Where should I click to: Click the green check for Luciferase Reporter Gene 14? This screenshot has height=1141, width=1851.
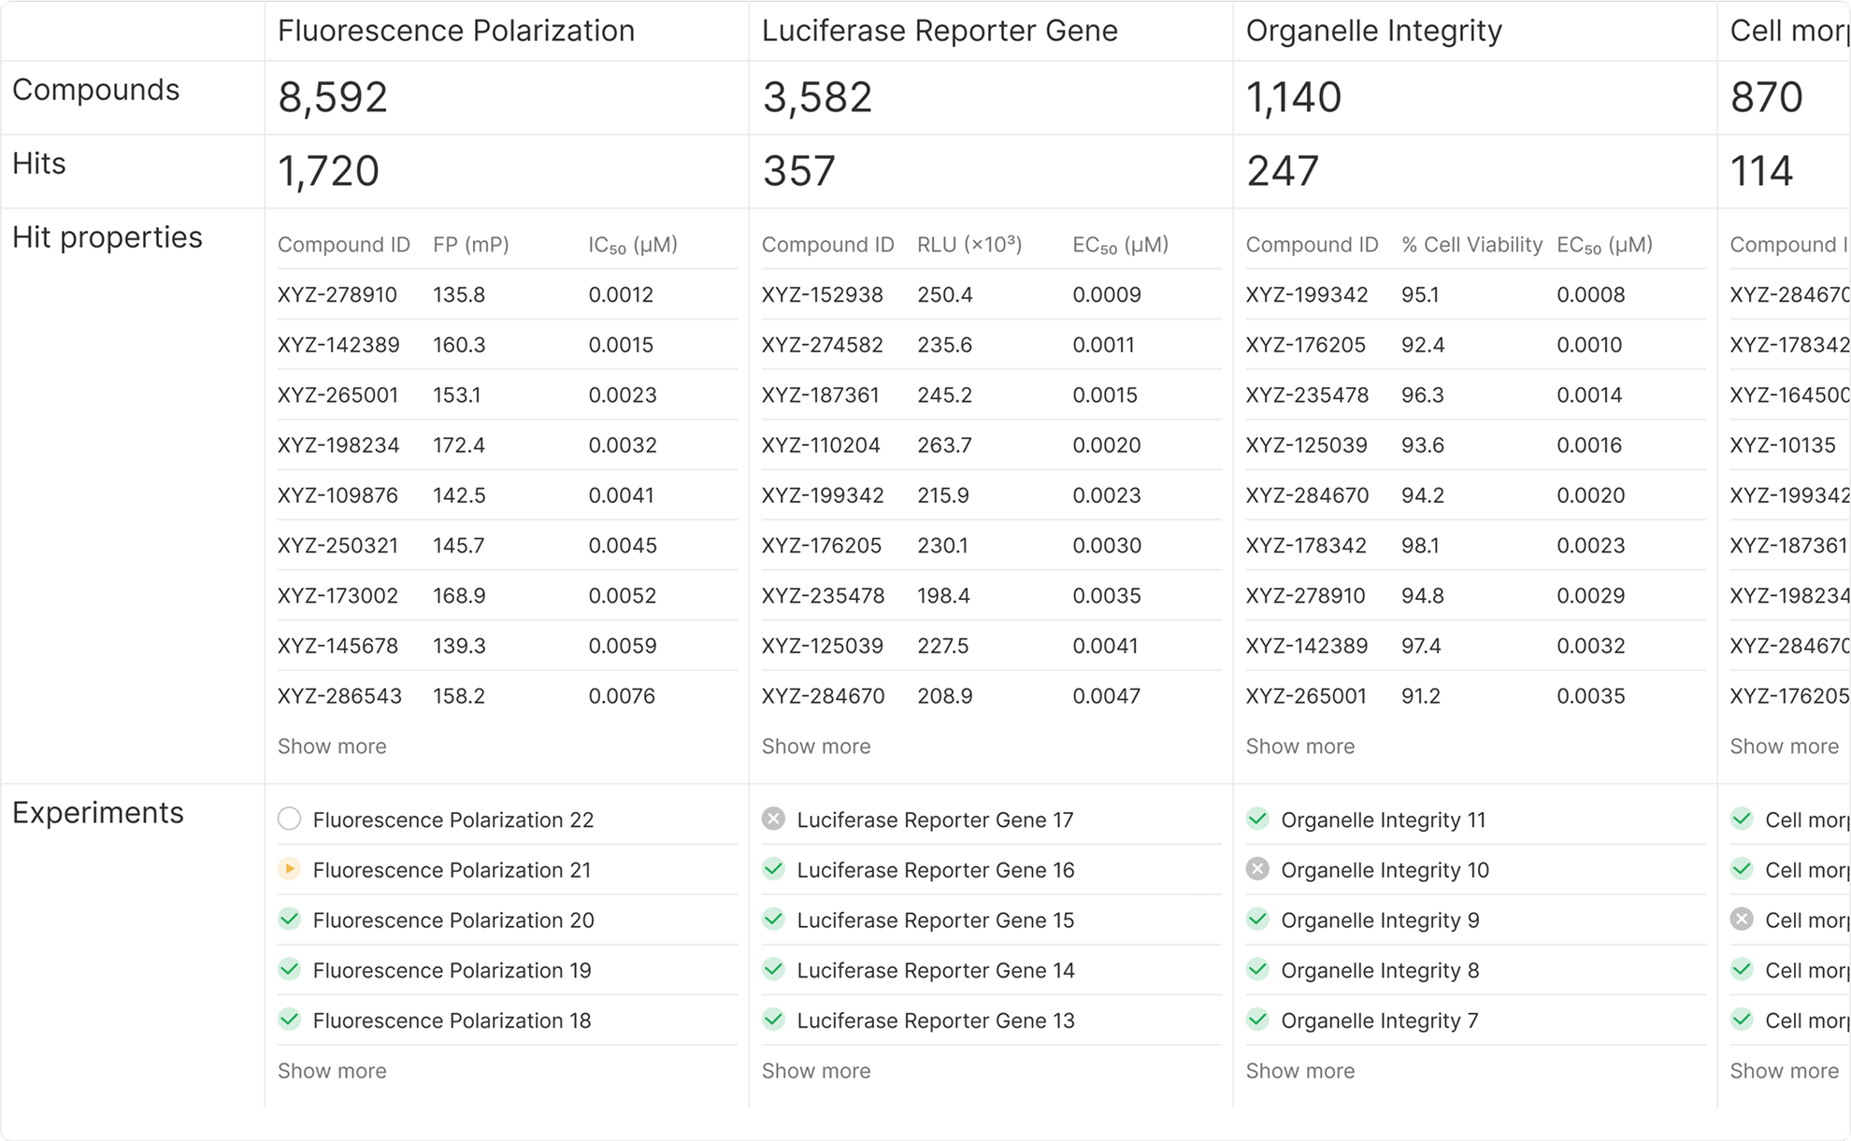coord(773,970)
